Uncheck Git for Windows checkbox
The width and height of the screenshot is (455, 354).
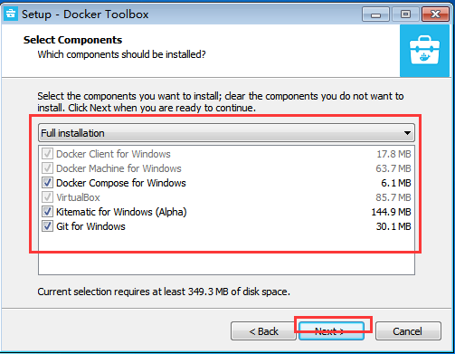(47, 226)
